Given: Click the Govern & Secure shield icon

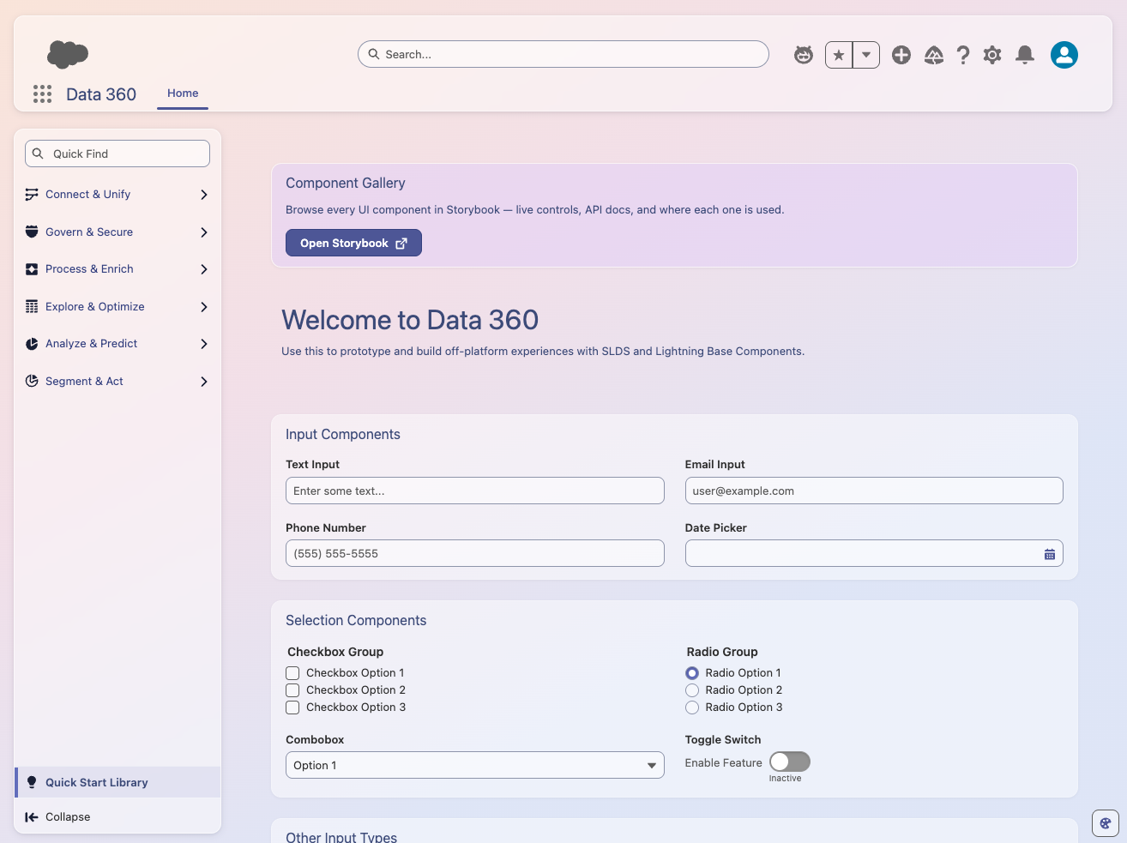Looking at the screenshot, I should click(32, 232).
